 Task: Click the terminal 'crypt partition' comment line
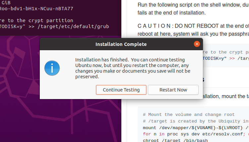coord(36,20)
